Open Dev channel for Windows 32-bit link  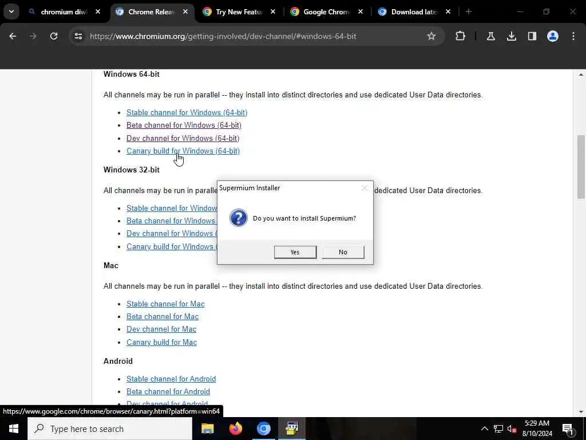pos(171,234)
